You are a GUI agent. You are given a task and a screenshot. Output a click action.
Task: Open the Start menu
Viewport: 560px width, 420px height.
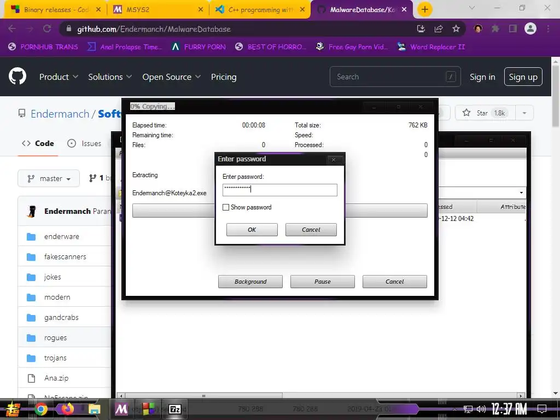coord(13,409)
